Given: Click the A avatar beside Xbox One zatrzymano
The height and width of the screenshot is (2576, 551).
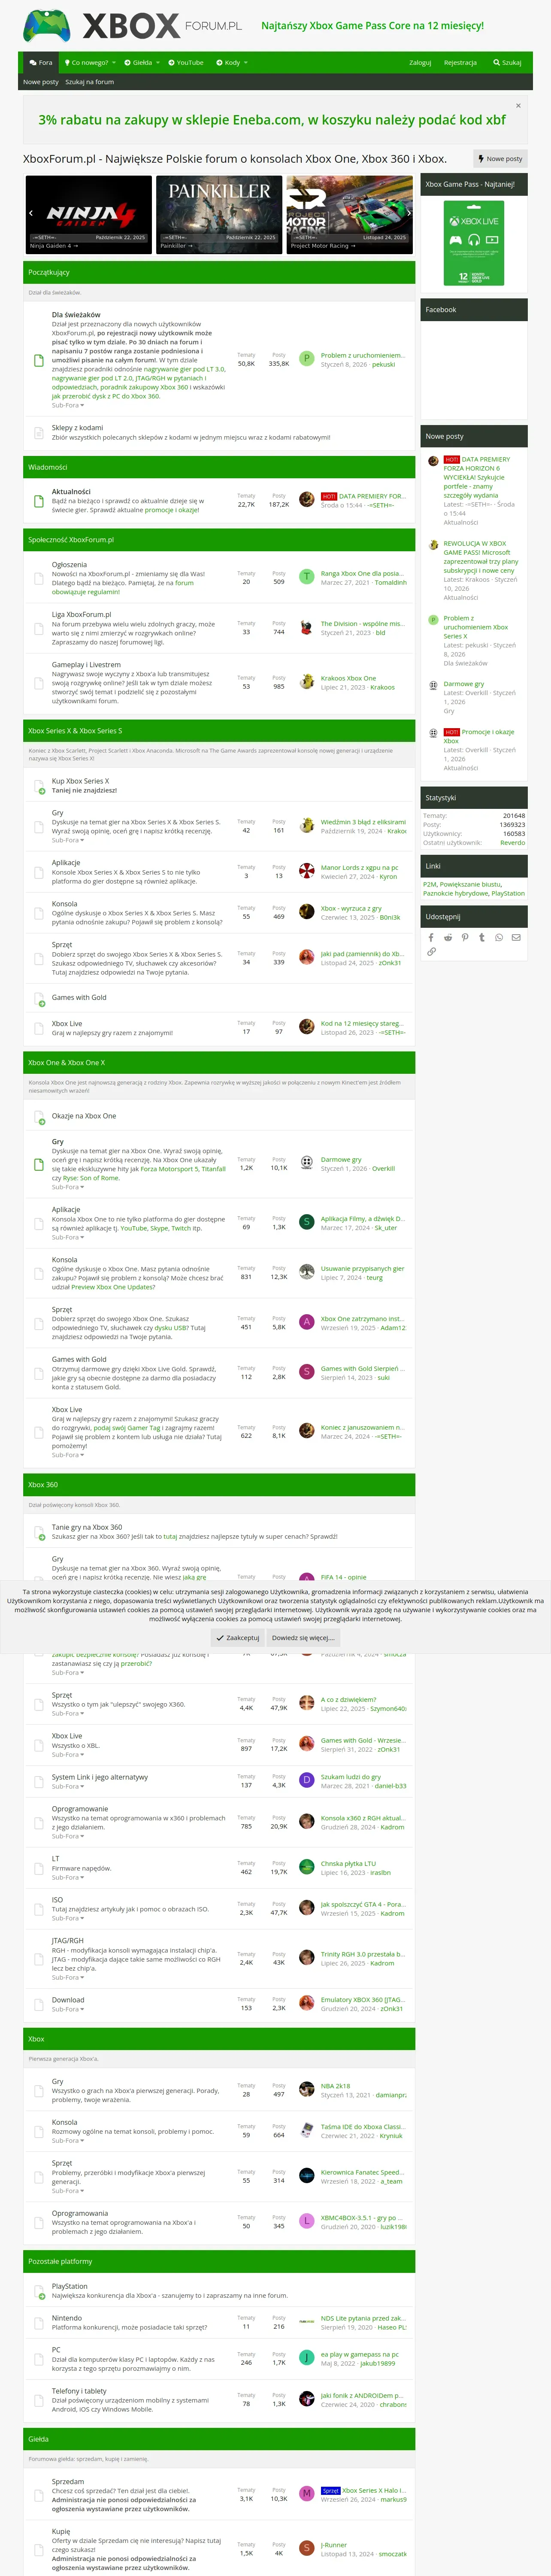Looking at the screenshot, I should [307, 1322].
